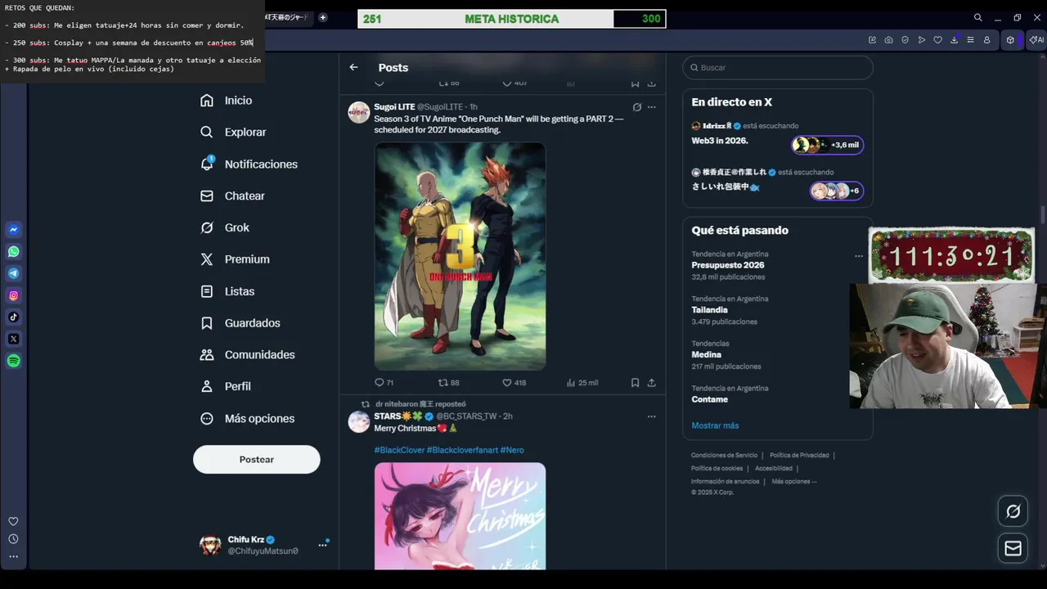Open Spotify in the browser sidebar

(14, 361)
